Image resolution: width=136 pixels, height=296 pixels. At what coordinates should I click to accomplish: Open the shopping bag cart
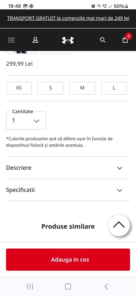click(x=125, y=40)
